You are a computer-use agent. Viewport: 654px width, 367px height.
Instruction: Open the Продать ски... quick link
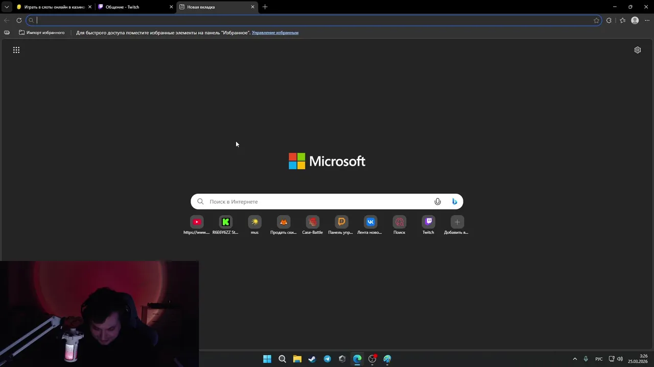(284, 225)
